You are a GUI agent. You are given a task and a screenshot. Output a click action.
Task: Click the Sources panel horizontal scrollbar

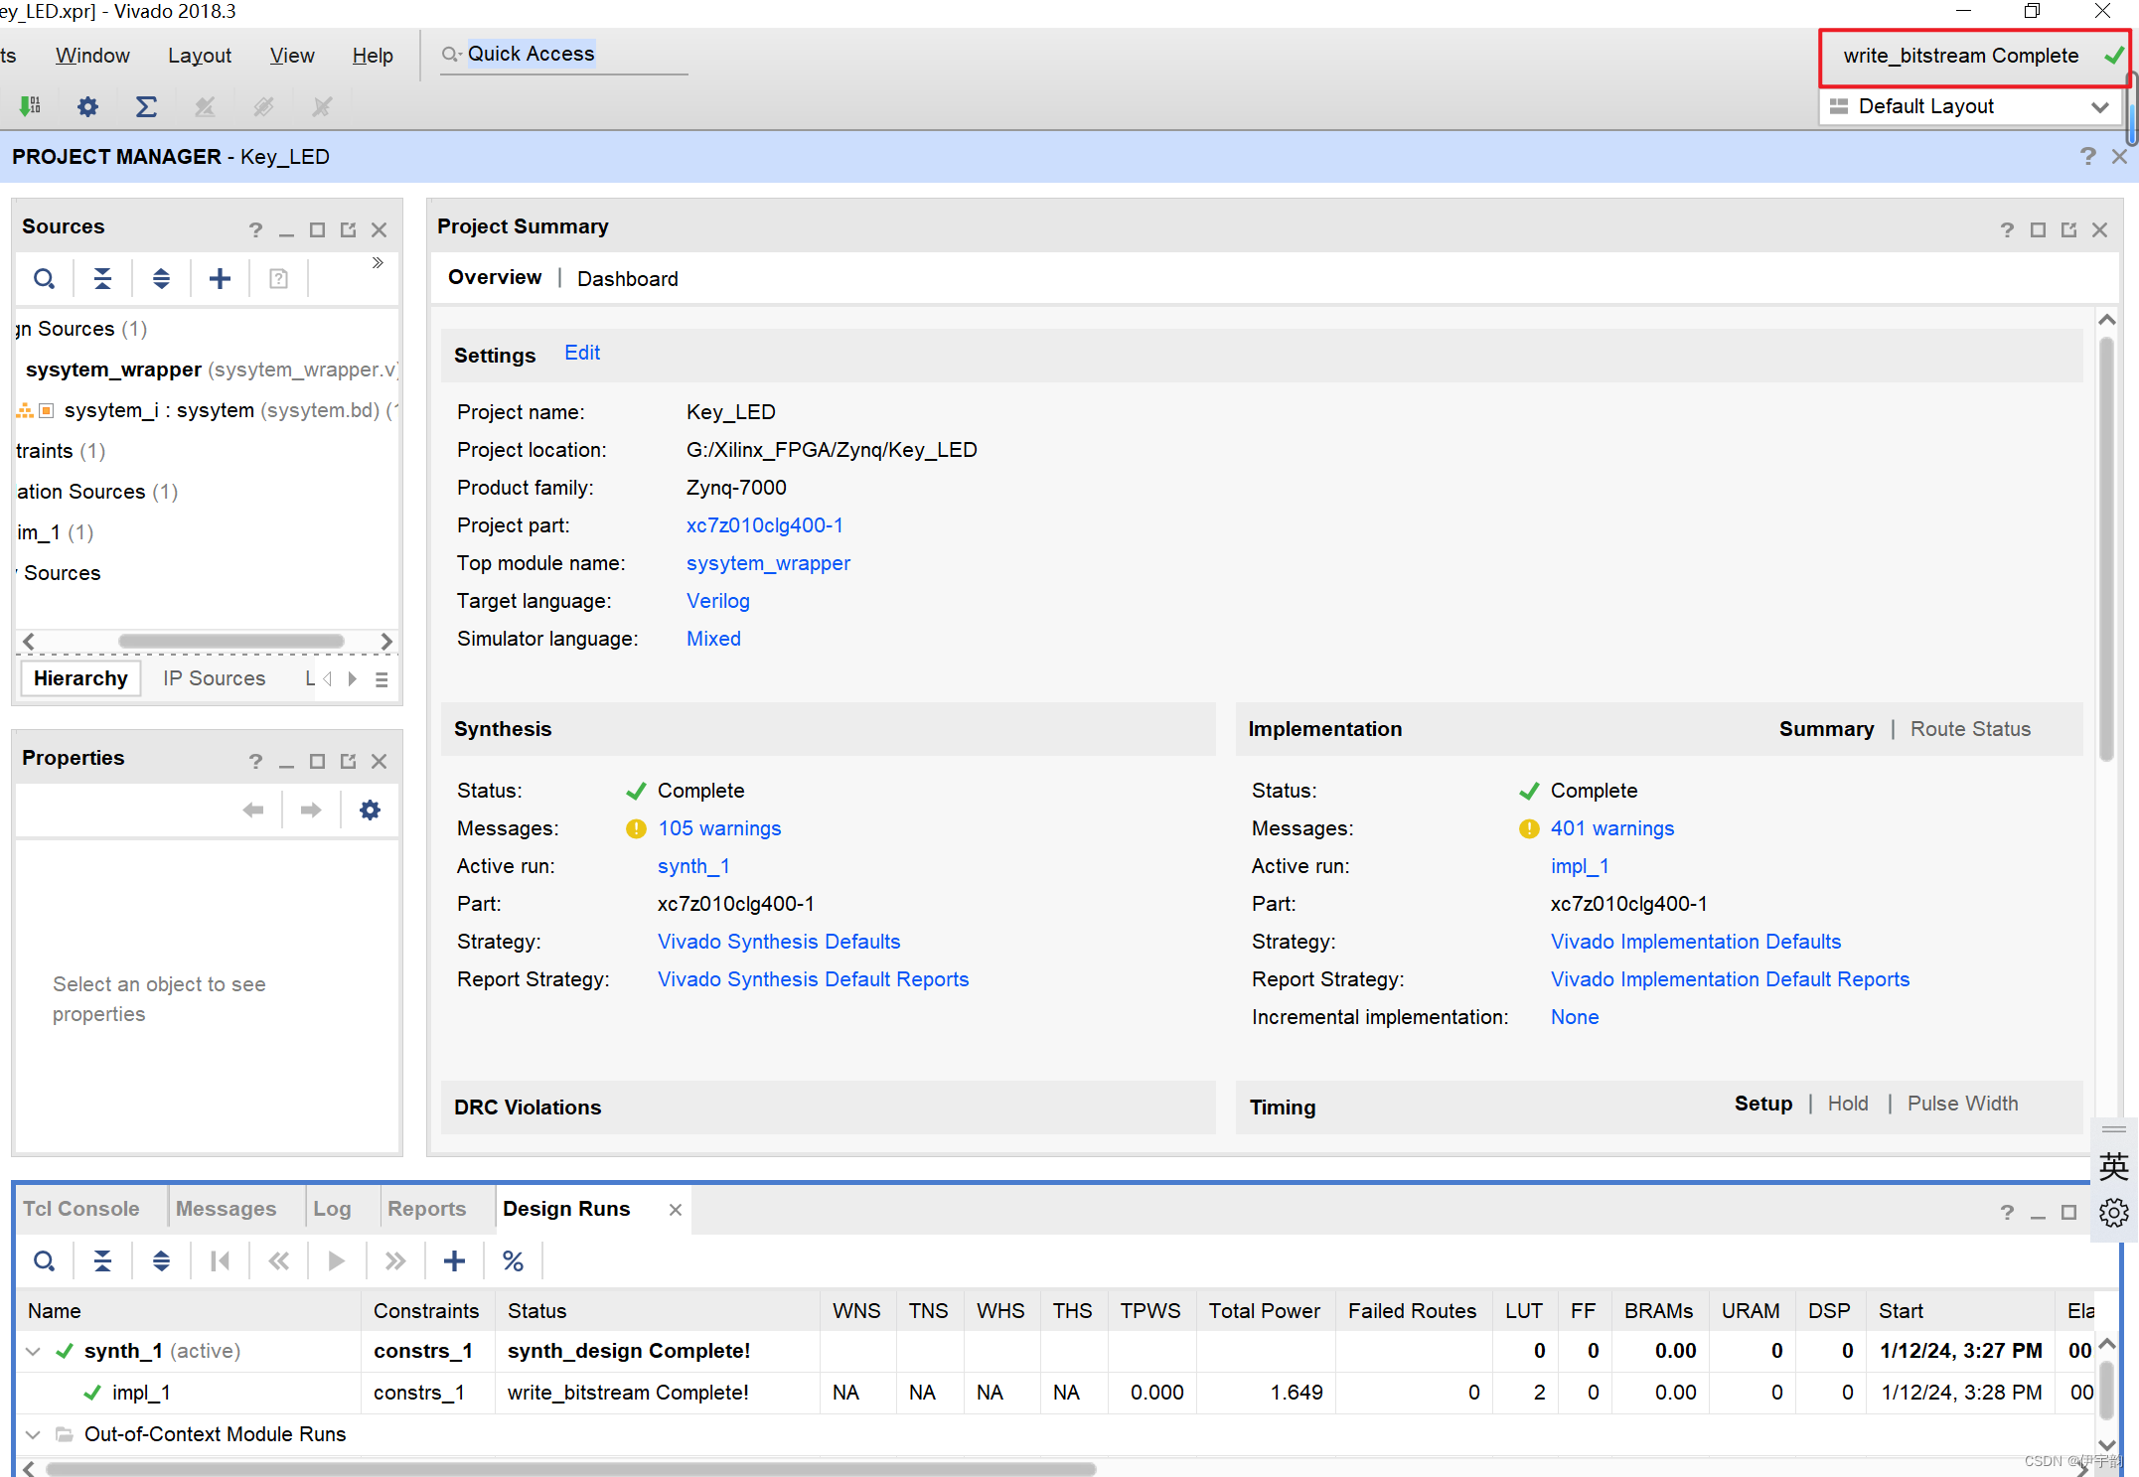[x=230, y=642]
